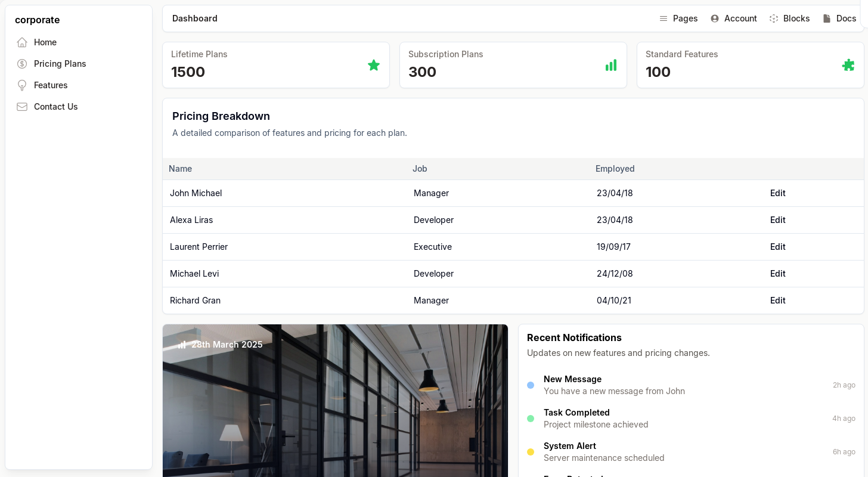Edit Laurent Perrier's entry
The width and height of the screenshot is (868, 477).
tap(777, 247)
